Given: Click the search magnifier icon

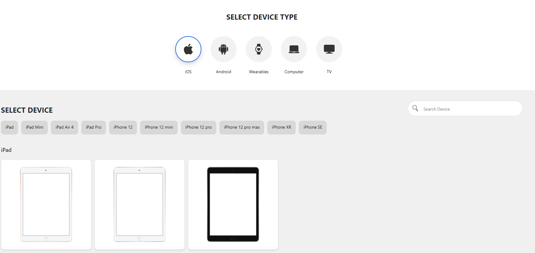Looking at the screenshot, I should click(x=415, y=108).
